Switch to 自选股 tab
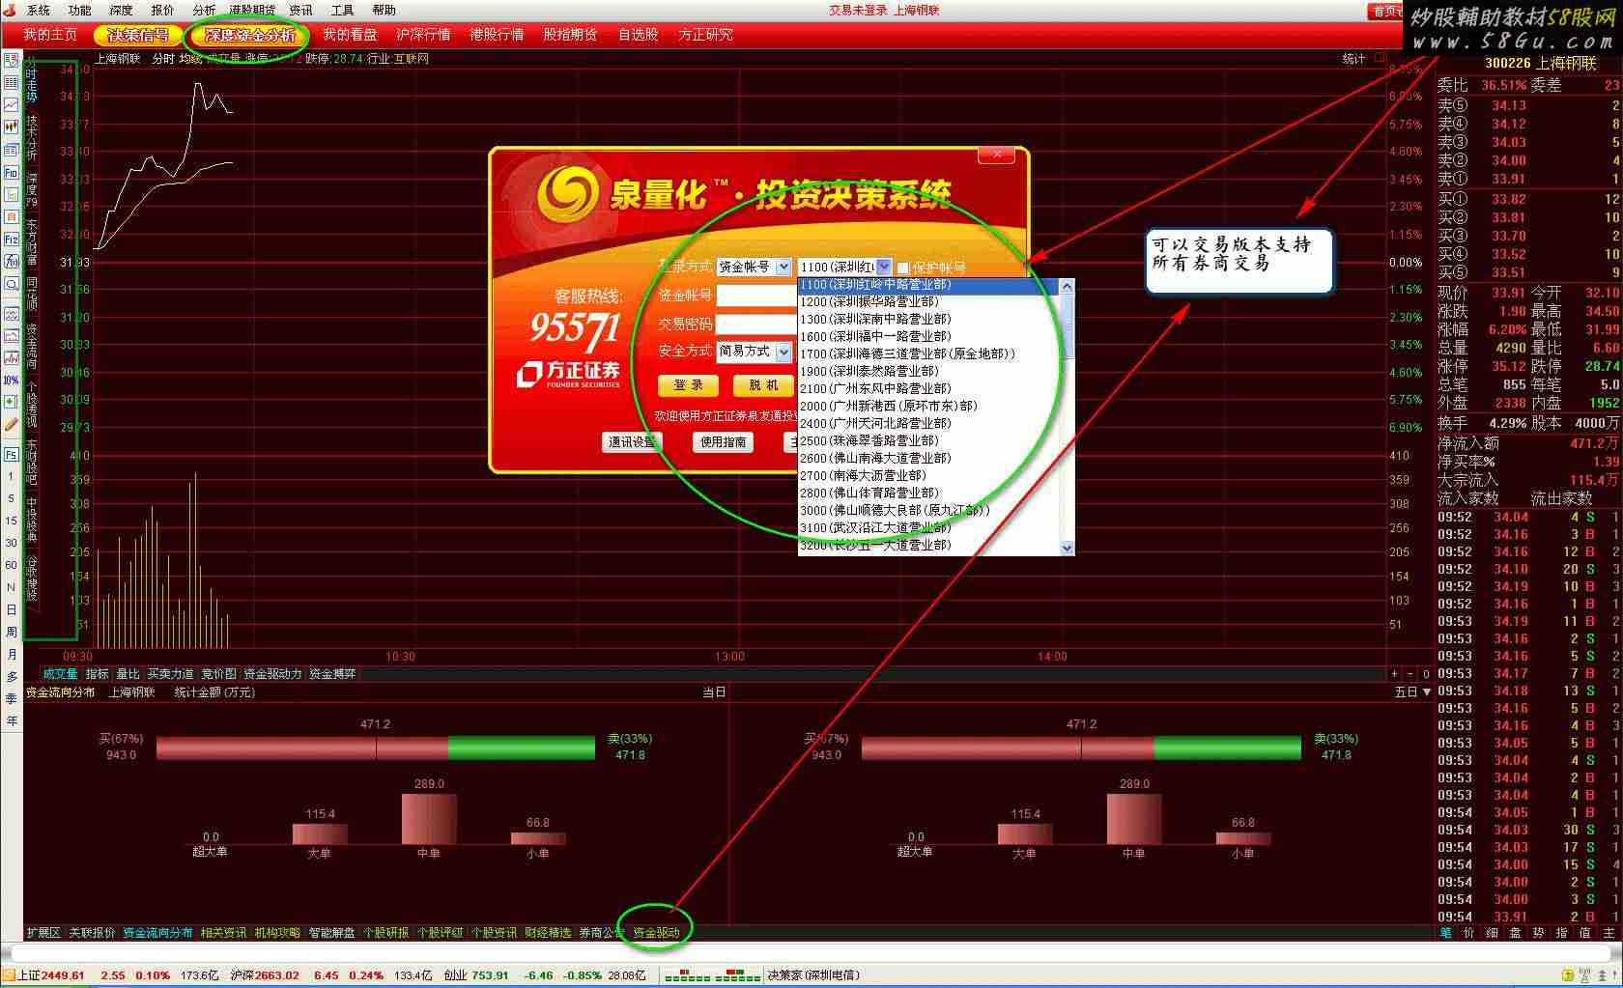Viewport: 1623px width, 988px height. click(x=638, y=35)
